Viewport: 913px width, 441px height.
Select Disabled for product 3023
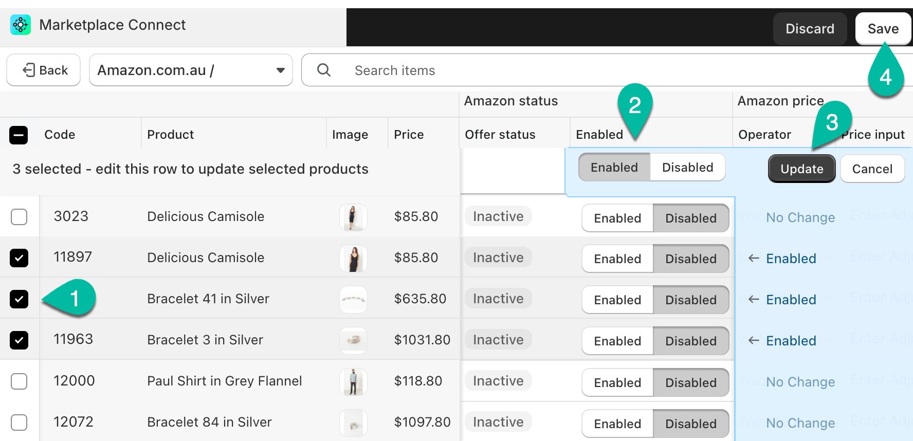pyautogui.click(x=691, y=218)
